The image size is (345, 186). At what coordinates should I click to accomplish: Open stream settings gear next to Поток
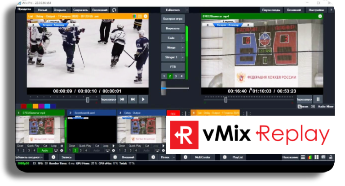[x=153, y=157]
